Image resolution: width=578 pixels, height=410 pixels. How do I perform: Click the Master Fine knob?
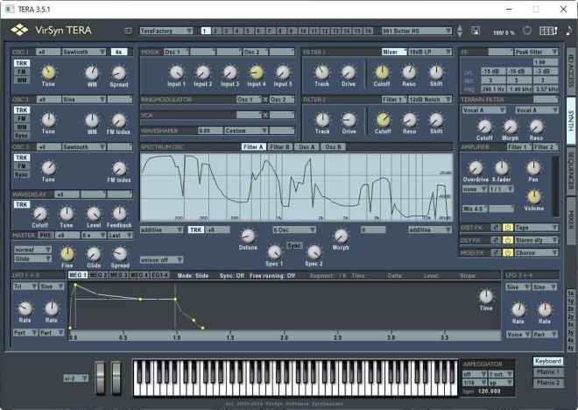coord(67,254)
